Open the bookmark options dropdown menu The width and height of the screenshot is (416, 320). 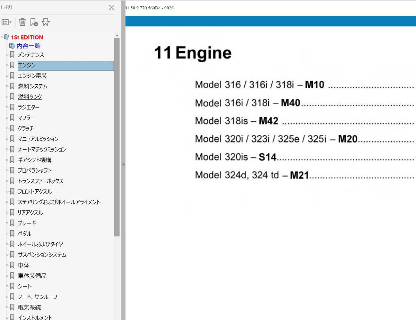[7, 22]
